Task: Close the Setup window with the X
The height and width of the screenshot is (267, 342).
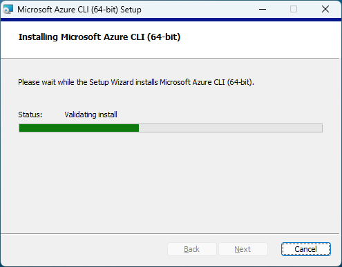Action: coord(325,9)
